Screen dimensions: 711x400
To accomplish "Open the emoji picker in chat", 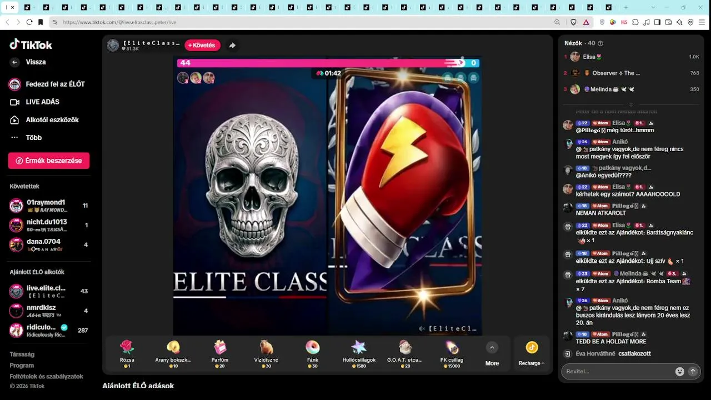I will (679, 371).
